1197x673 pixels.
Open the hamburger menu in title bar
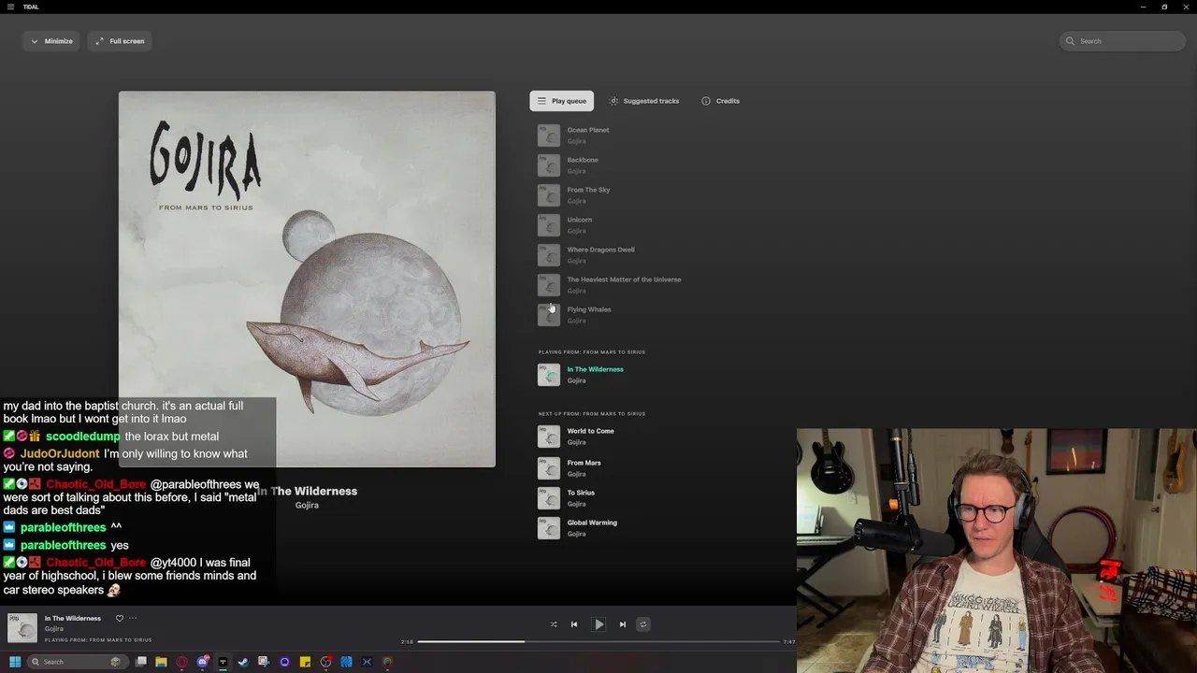pyautogui.click(x=10, y=7)
